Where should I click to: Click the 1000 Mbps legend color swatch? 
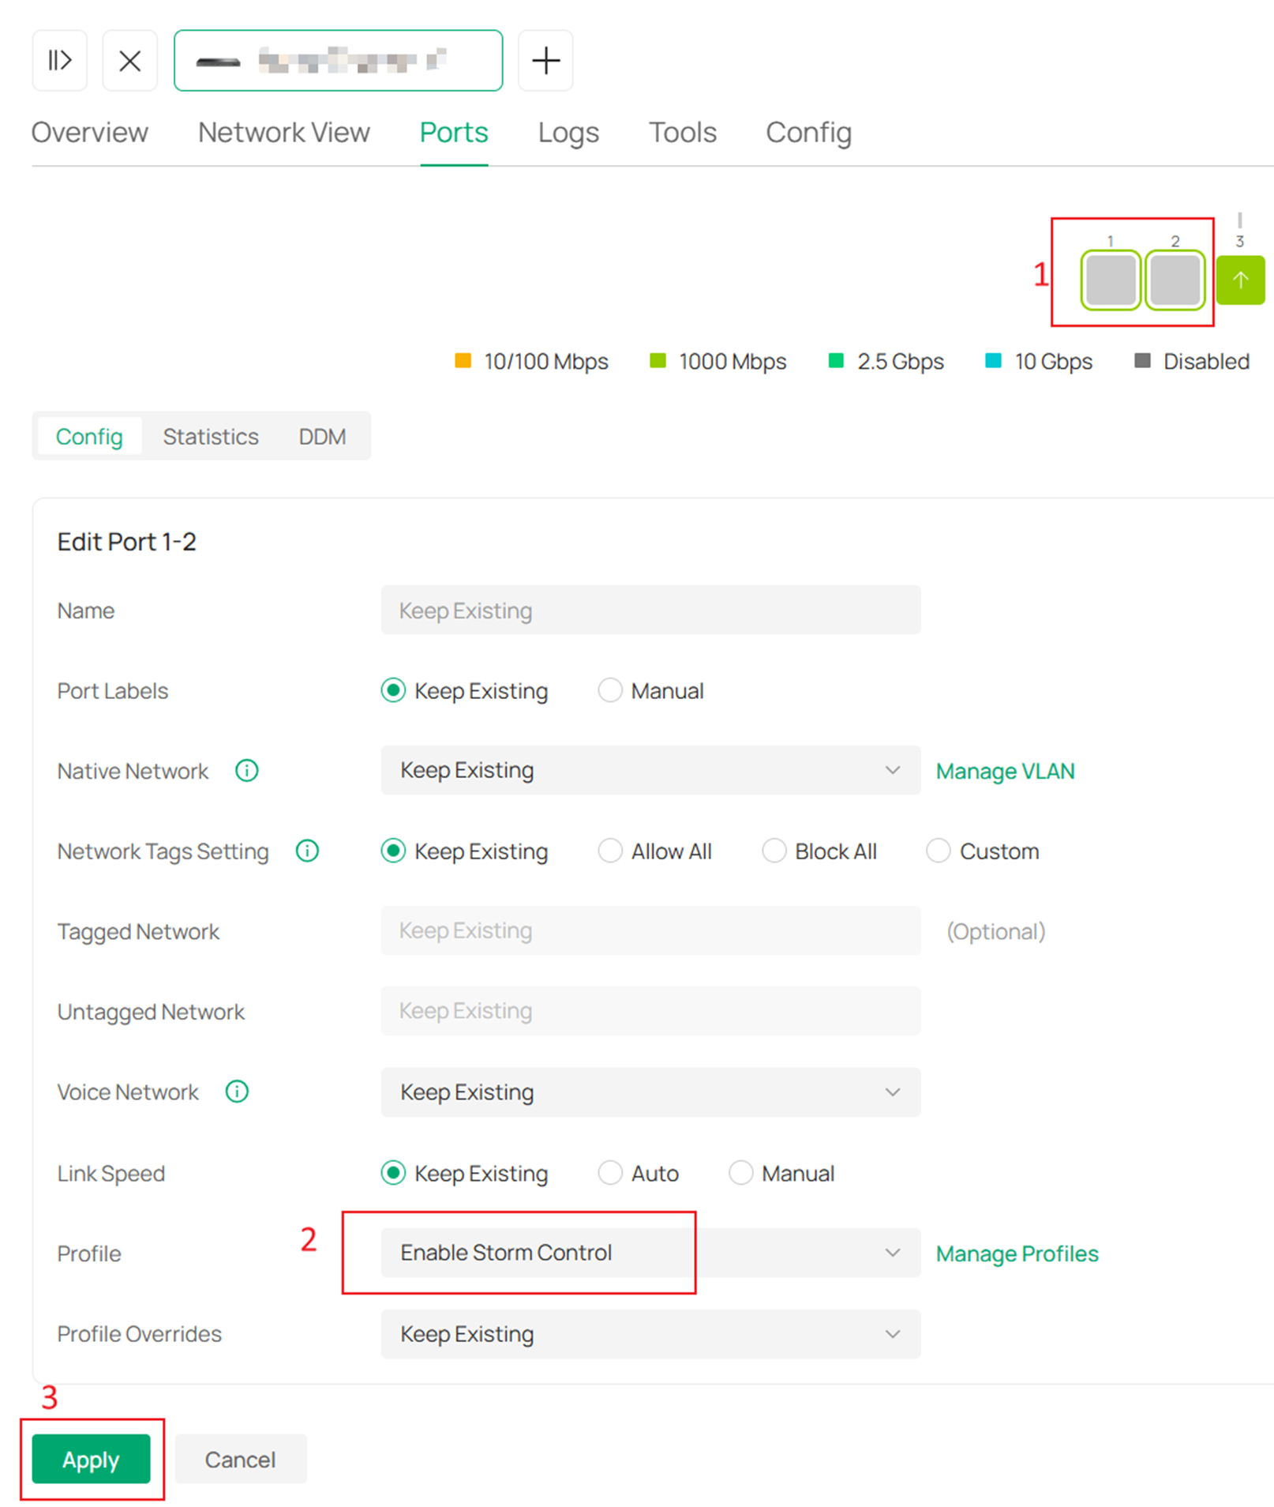pyautogui.click(x=658, y=361)
